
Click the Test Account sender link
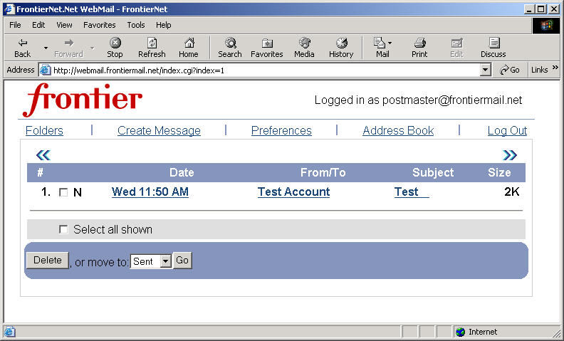[293, 192]
